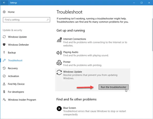Click the Internet Connections wifi icon
153x119 pixels.
[59, 40]
